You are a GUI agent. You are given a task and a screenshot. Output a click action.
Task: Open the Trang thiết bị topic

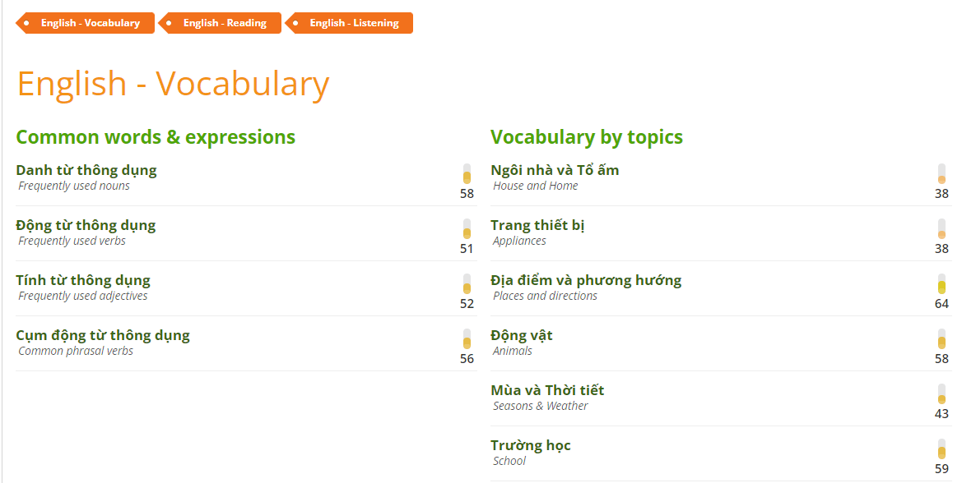pyautogui.click(x=537, y=224)
